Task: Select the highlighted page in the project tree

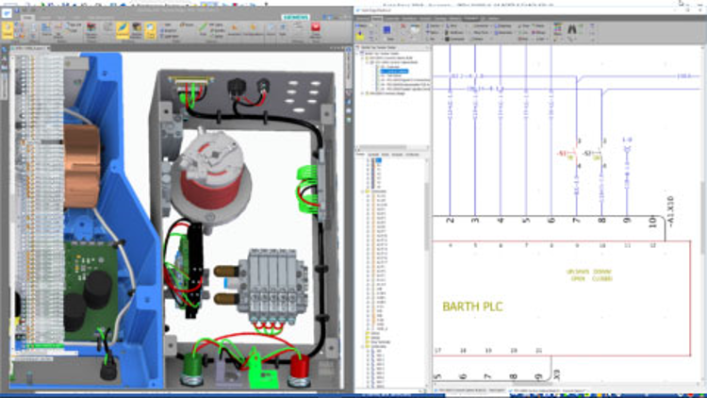Action: pyautogui.click(x=394, y=72)
